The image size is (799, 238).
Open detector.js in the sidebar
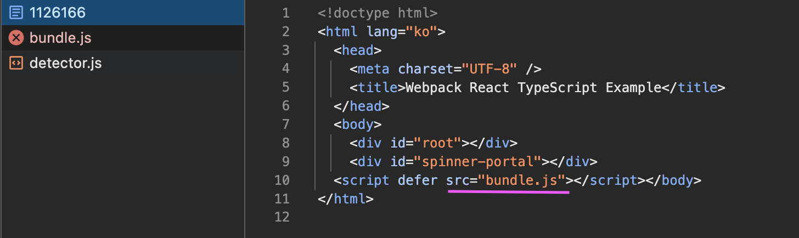tap(122, 63)
